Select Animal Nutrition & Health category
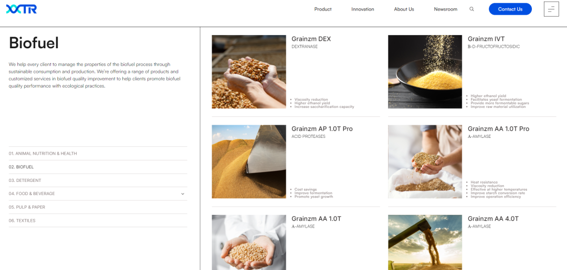 point(98,154)
